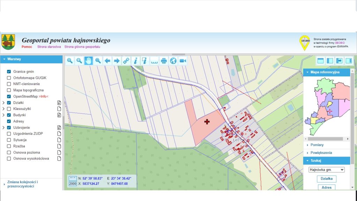Open the Strona starostwa link

click(x=49, y=47)
